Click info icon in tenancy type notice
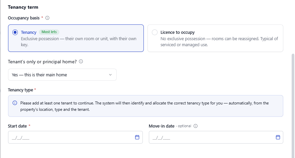 pyautogui.click(x=15, y=103)
